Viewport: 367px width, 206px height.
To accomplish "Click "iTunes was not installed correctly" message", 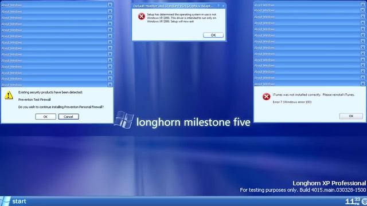I will pyautogui.click(x=314, y=95).
